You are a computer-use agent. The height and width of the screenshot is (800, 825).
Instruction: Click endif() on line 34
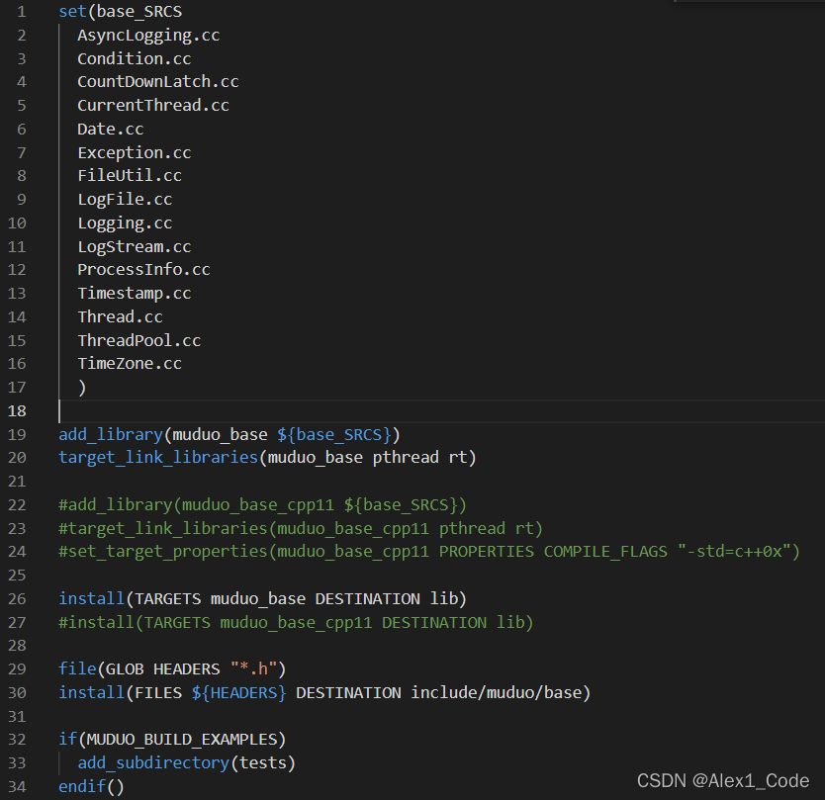pyautogui.click(x=92, y=787)
